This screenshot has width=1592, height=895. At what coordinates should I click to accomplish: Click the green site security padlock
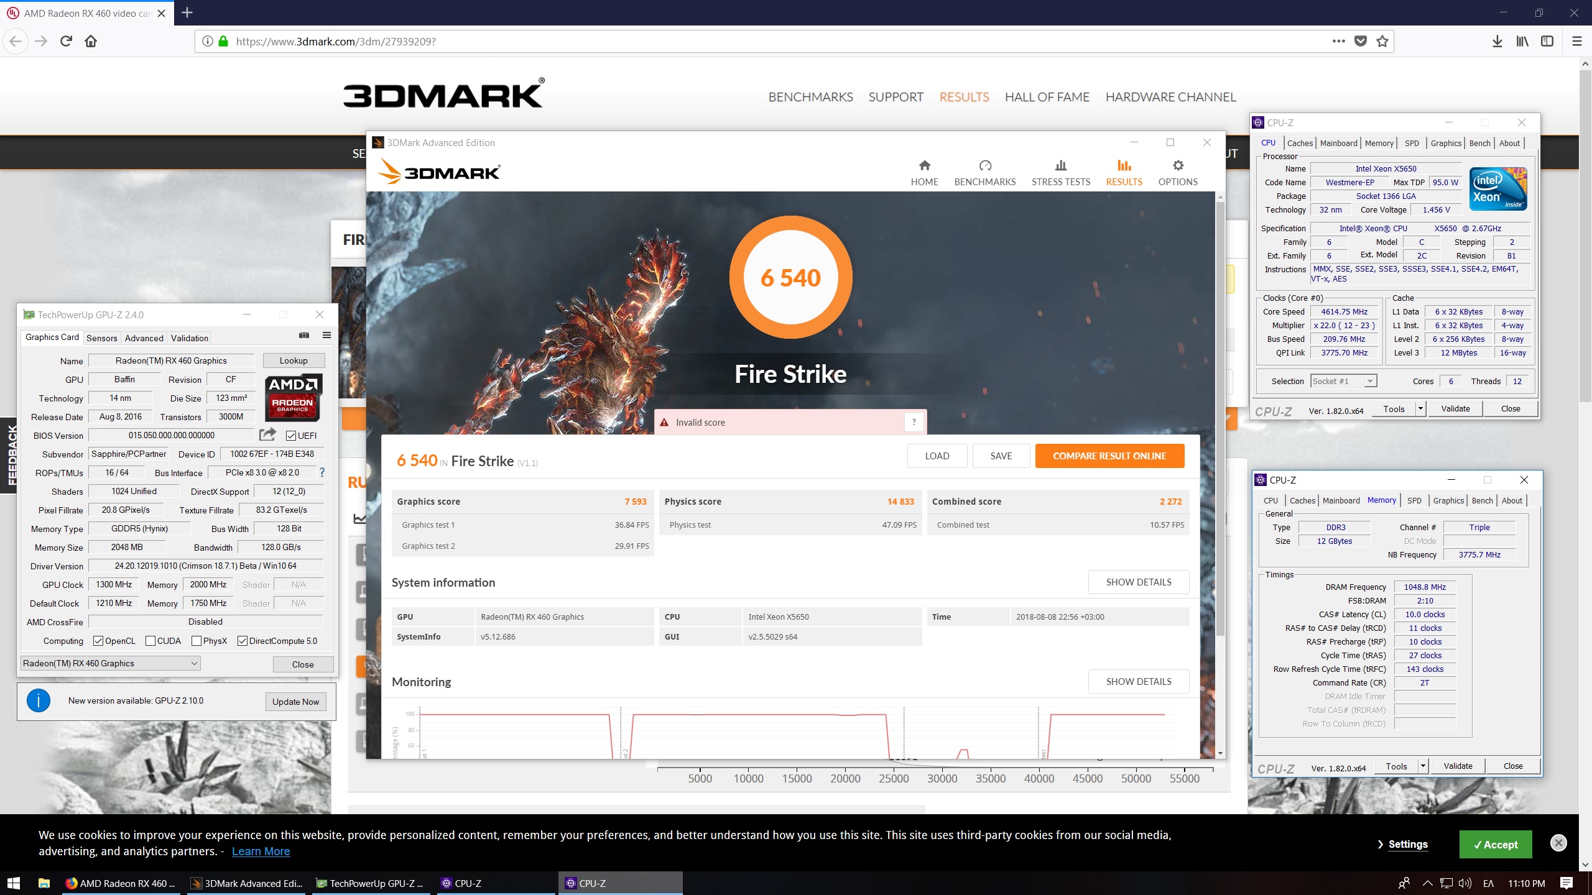(223, 41)
